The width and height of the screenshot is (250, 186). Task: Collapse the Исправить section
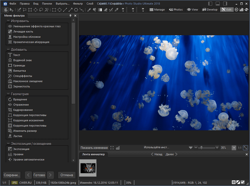8,21
